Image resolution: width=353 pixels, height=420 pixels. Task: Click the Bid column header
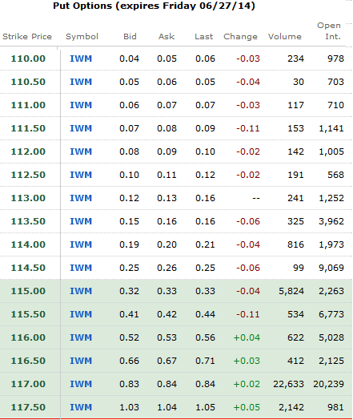click(130, 36)
